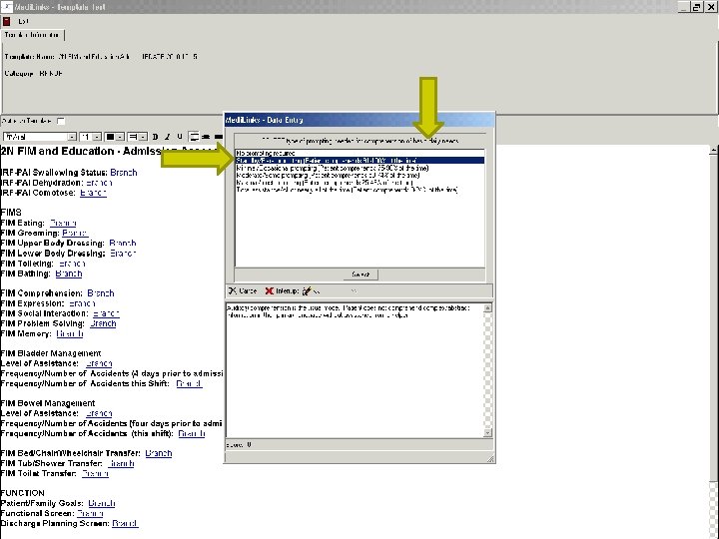Click the pencil edit icon beside Interrupt
Screen dimensions: 719x539
pos(307,291)
